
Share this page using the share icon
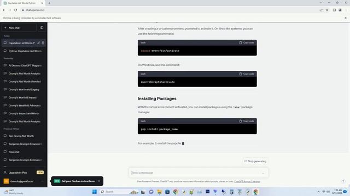click(x=321, y=10)
